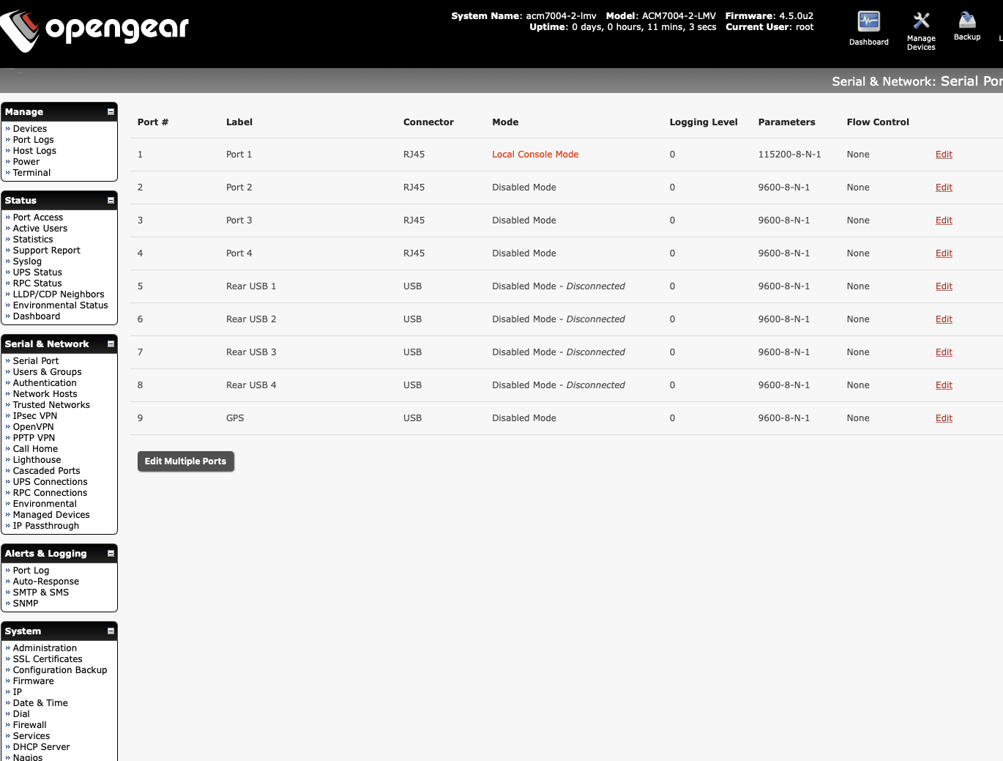This screenshot has height=761, width=1003.
Task: Open the Serial Port page
Action: click(35, 360)
